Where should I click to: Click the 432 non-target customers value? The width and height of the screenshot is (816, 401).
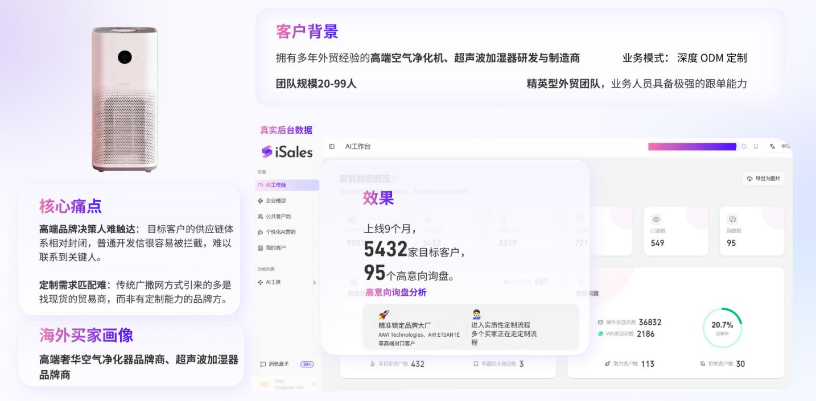[418, 364]
